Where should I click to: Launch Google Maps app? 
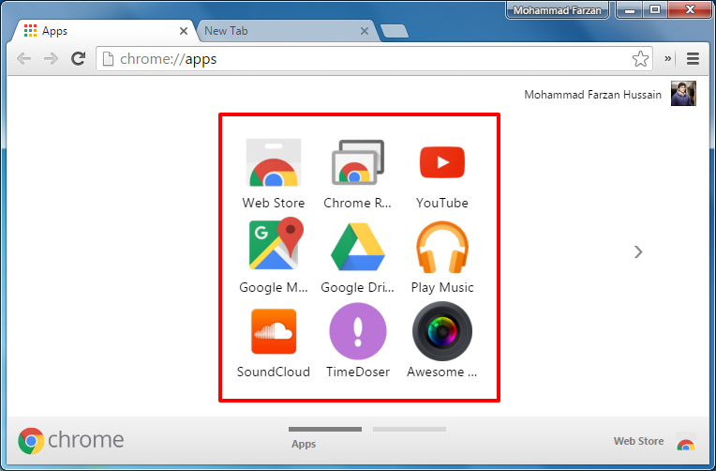click(x=276, y=244)
